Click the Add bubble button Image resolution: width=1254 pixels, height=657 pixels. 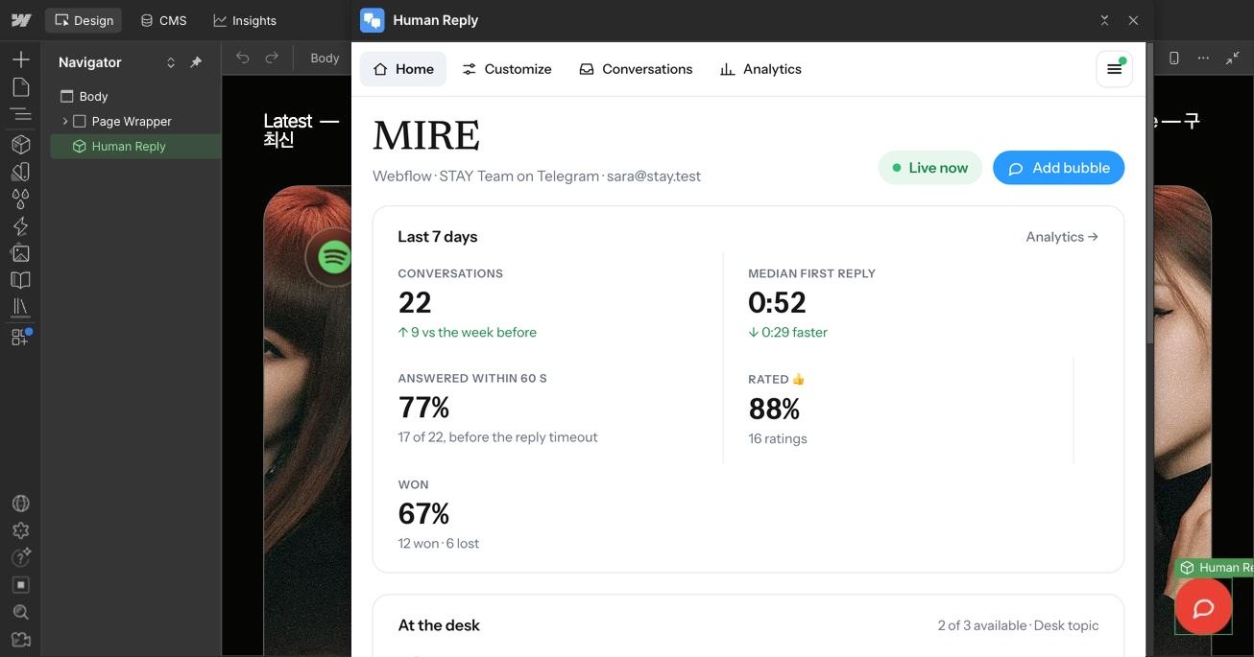[x=1058, y=168]
